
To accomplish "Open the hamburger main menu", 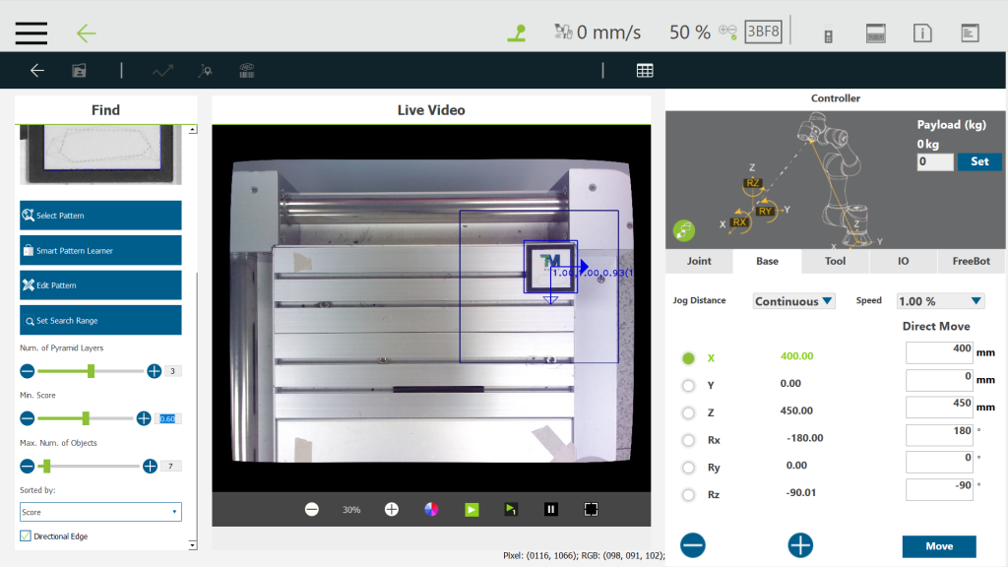I will 31,32.
